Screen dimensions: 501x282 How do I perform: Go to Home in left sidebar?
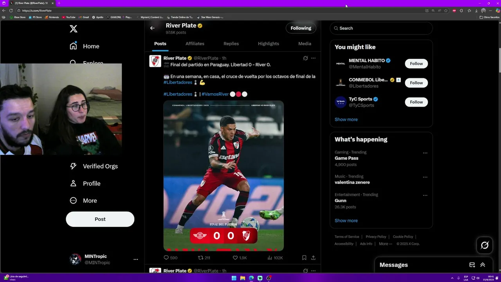[x=84, y=46]
